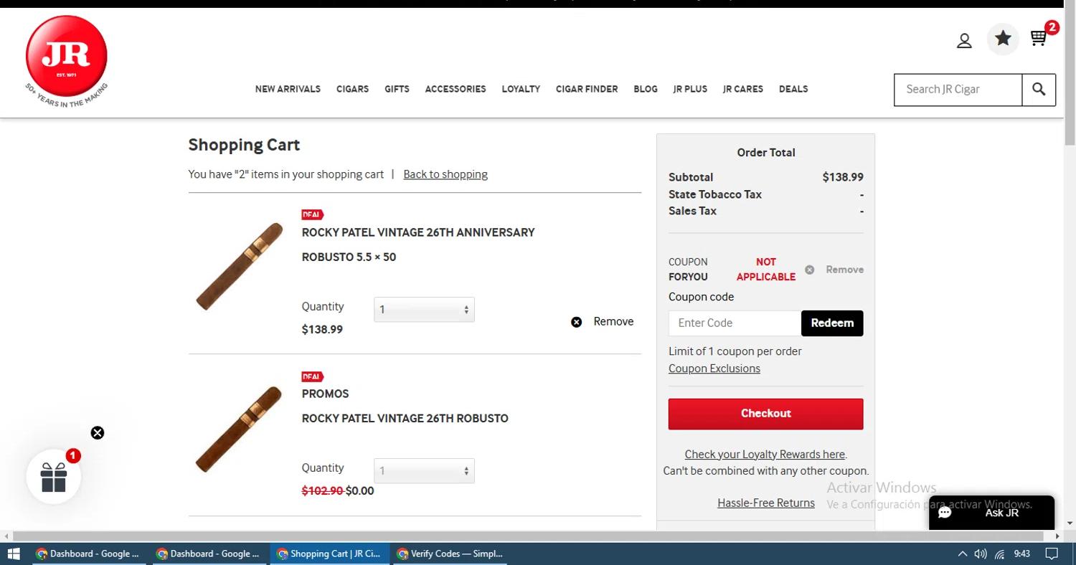
Task: Open the Cigar Finder menu item
Action: tap(587, 89)
